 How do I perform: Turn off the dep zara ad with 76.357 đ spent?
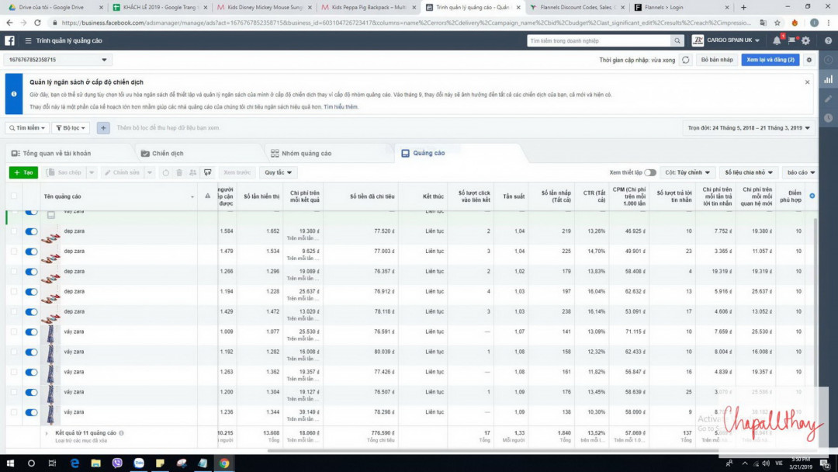point(31,272)
